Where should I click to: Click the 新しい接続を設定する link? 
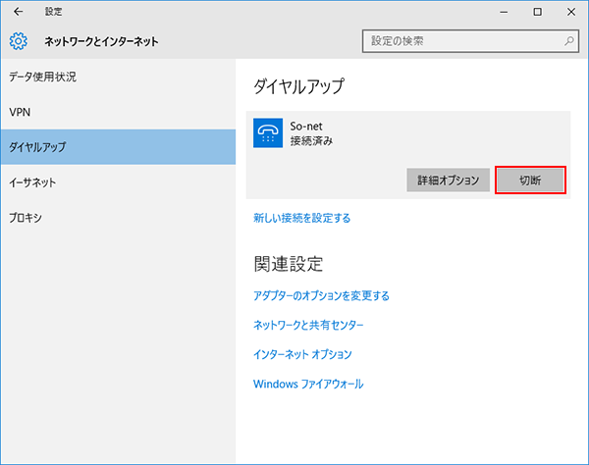point(301,218)
